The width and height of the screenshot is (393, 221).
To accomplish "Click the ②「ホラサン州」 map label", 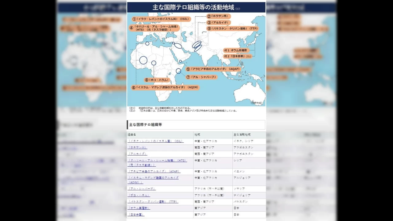I will click(218, 16).
